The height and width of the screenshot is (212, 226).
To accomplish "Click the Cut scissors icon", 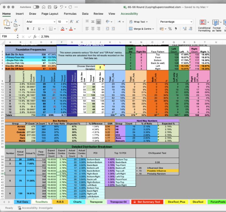I will pos(16,20).
